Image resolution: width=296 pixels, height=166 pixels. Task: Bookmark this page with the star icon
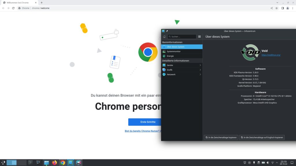point(277,8)
